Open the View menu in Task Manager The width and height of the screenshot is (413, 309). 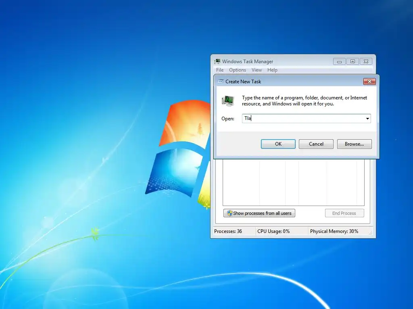[x=257, y=70]
